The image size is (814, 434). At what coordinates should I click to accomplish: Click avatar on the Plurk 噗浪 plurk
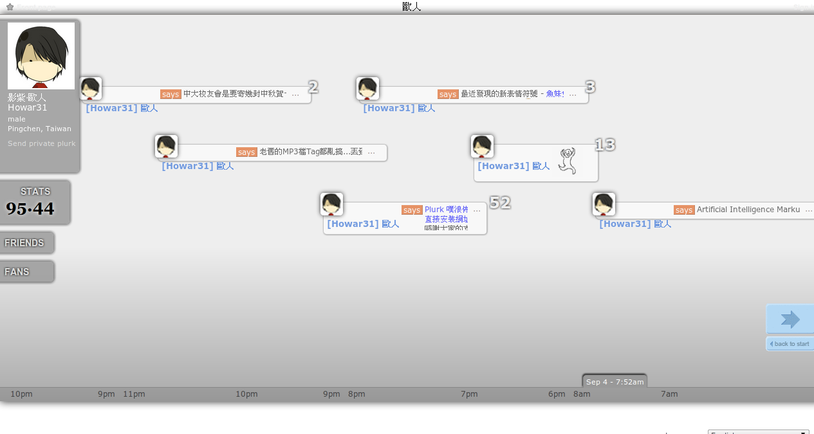tap(331, 204)
